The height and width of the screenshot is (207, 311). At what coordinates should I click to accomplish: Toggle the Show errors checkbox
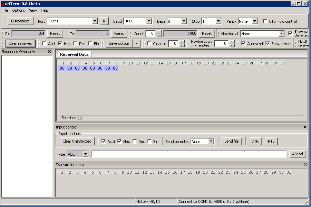point(268,43)
